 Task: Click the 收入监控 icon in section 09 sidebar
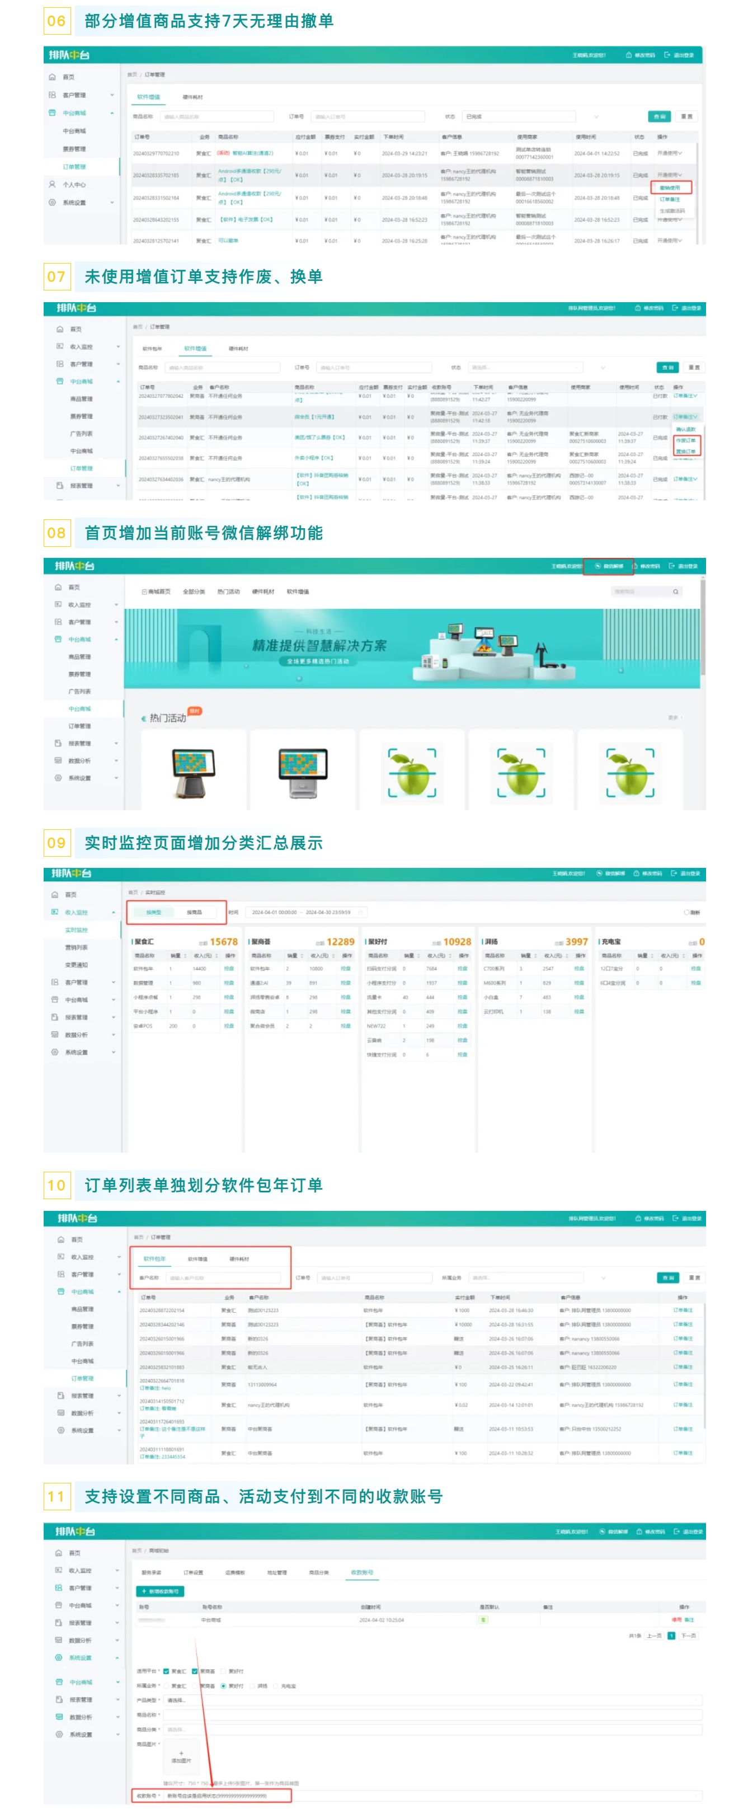tap(55, 912)
